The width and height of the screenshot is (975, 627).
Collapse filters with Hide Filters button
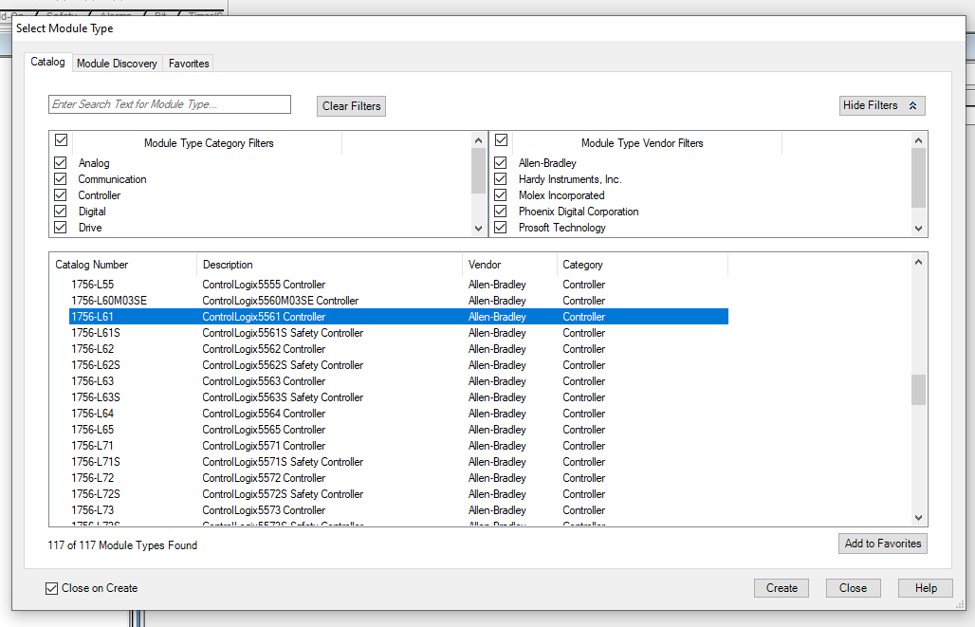pos(882,105)
